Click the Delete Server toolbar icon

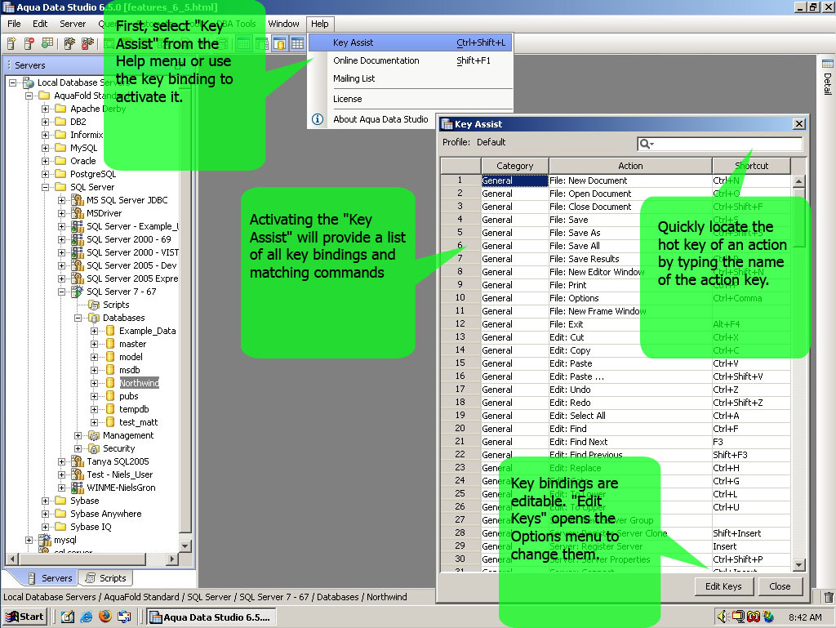point(29,44)
